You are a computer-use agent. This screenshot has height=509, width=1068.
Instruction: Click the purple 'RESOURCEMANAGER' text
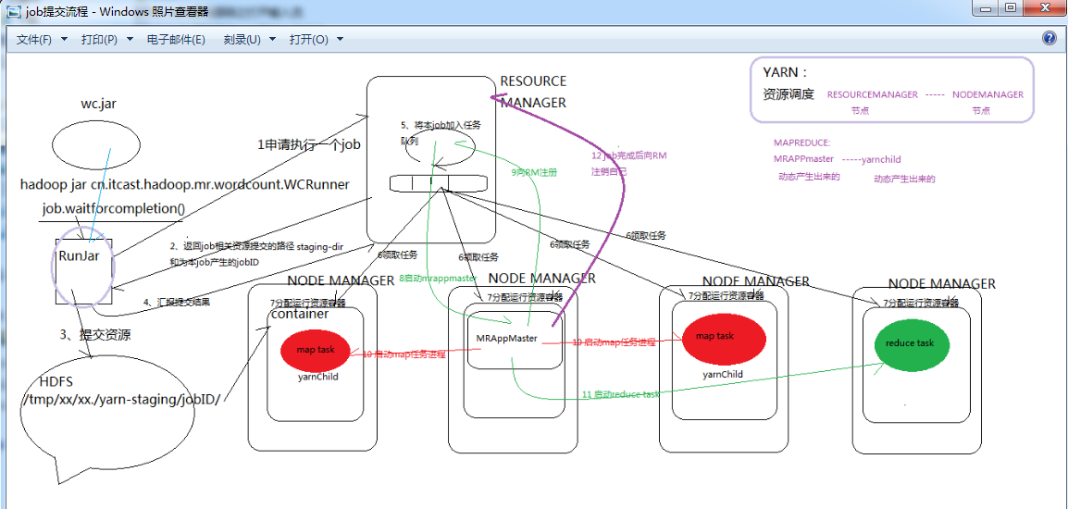point(873,94)
